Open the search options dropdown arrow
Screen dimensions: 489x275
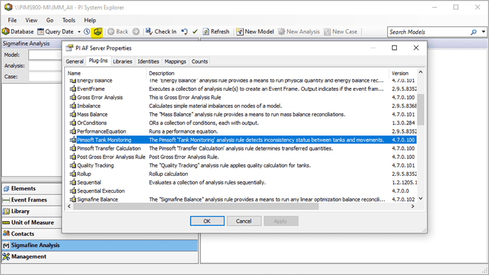pyautogui.click(x=483, y=32)
